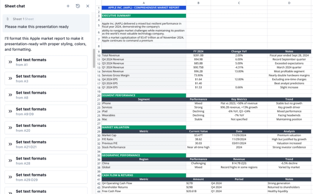
Task: Start a new chat with plus icon
Action: 68,6
